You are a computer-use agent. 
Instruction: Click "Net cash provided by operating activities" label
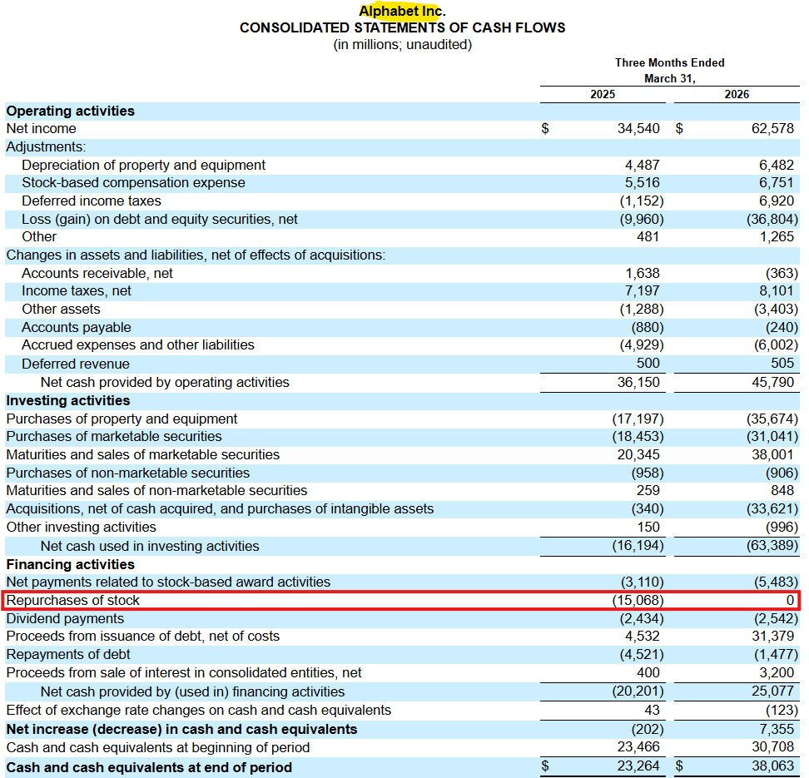pos(165,382)
